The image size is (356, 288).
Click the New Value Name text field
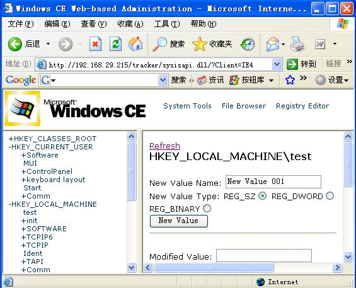click(x=273, y=181)
